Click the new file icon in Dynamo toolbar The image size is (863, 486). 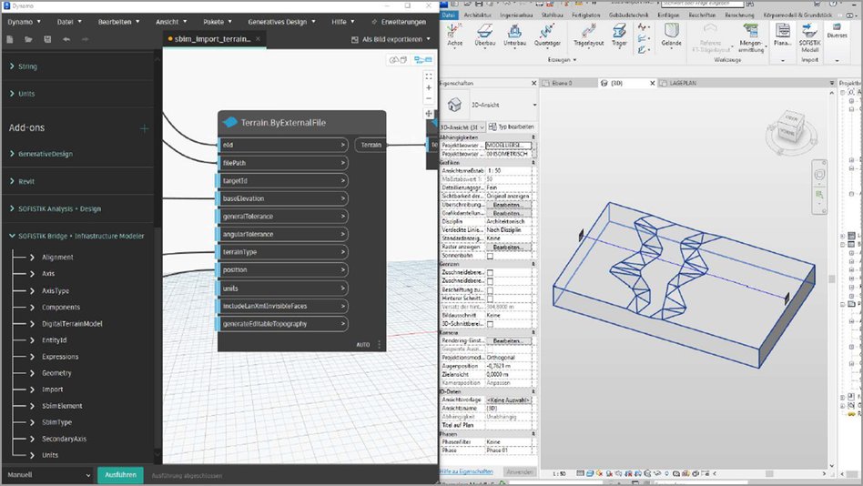click(x=10, y=40)
